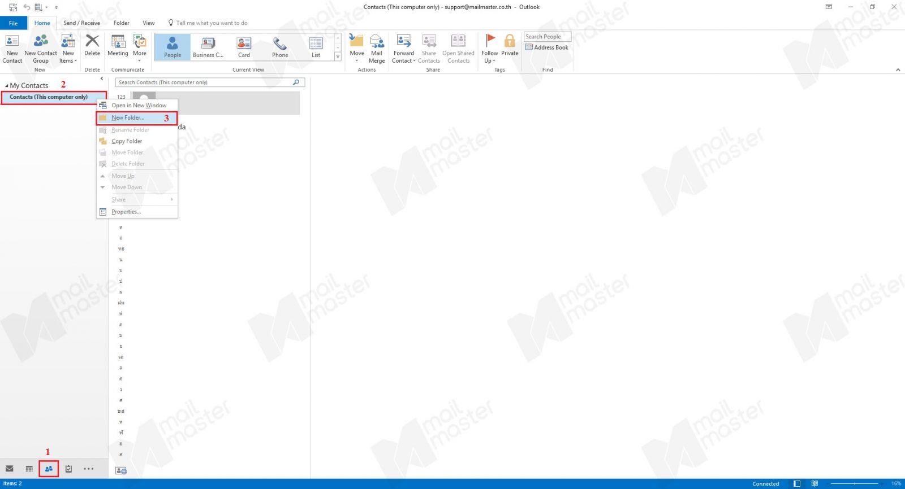
Task: Open the More communicate options
Action: point(140,48)
